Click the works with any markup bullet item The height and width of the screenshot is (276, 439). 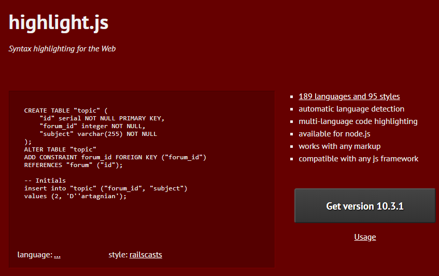[x=339, y=146]
